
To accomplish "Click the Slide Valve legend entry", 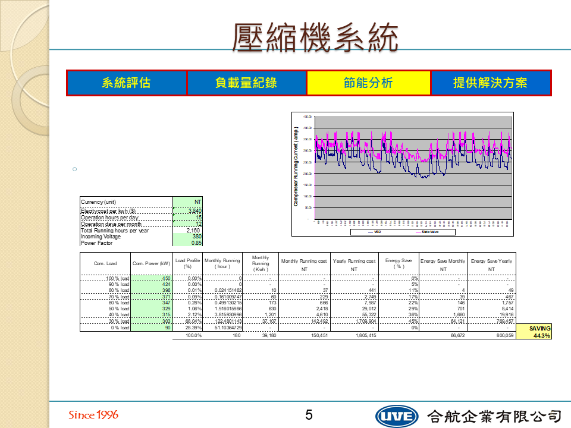I will point(428,232).
